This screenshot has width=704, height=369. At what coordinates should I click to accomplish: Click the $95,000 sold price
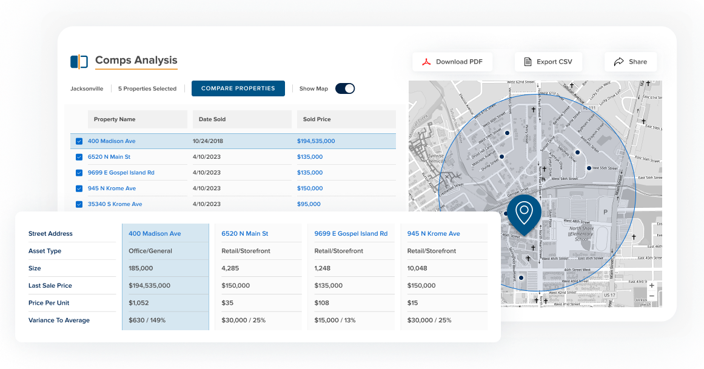pos(309,204)
